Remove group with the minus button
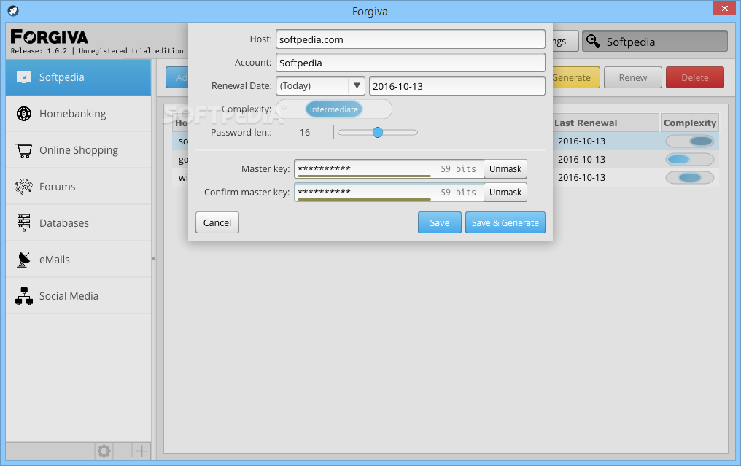Image resolution: width=741 pixels, height=466 pixels. (123, 451)
